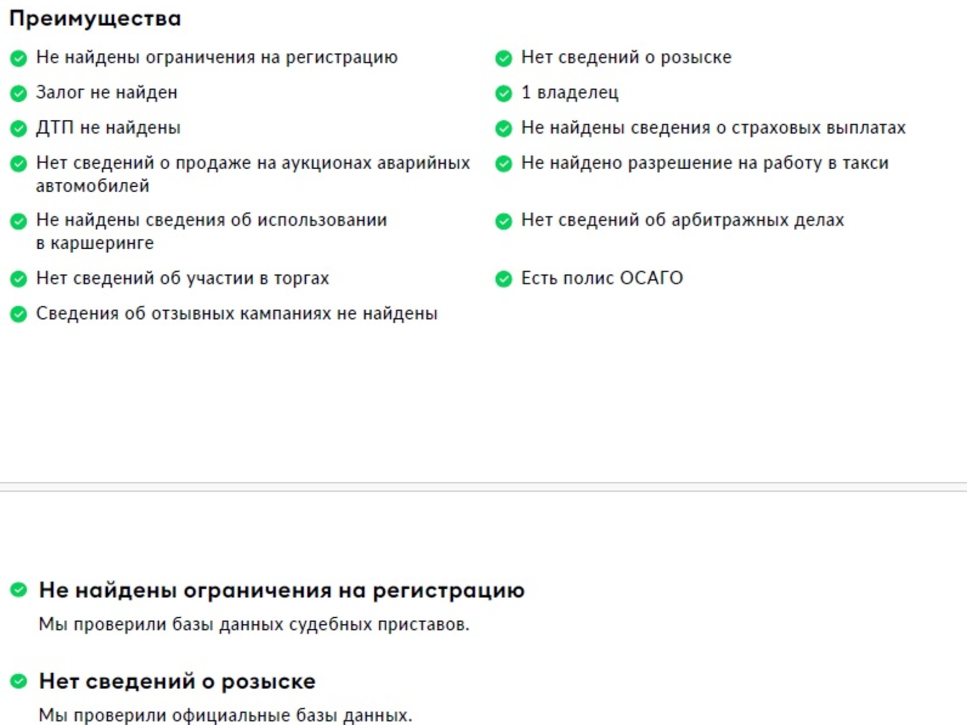
Task: Click the text 'Мы проверили базы данных судебных приставов.'
Action: [x=254, y=624]
